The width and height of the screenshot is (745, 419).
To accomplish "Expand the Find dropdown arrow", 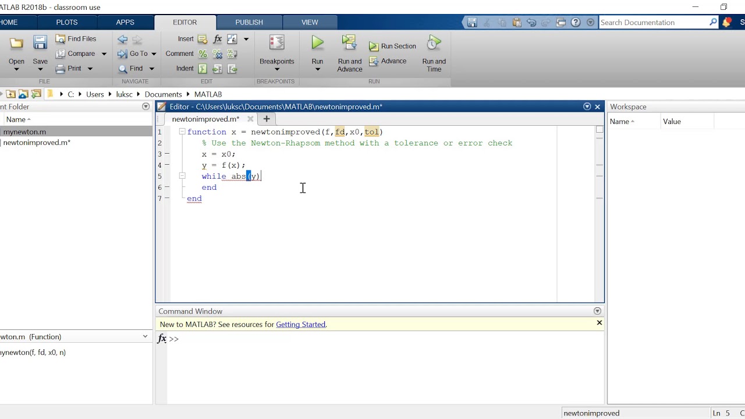I will pos(151,69).
